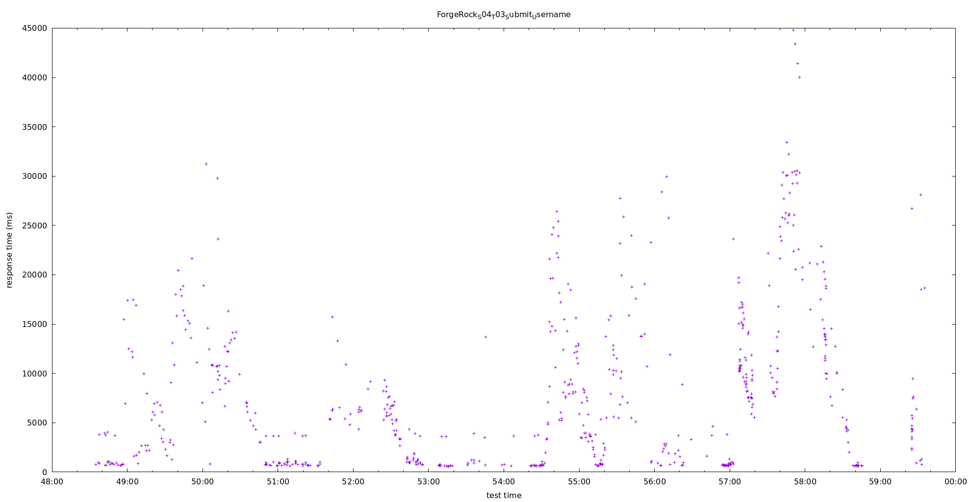Select the 58:00 x-axis tick label

coord(805,481)
